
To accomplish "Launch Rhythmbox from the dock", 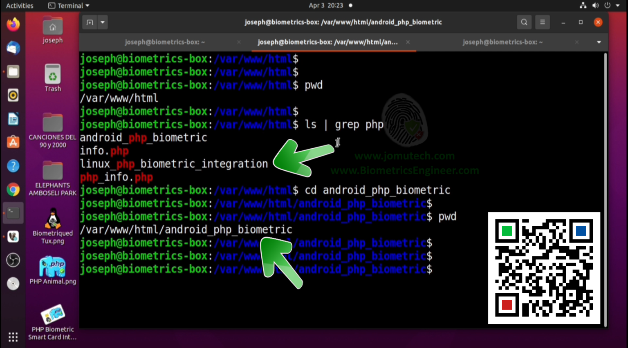I will pos(13,95).
